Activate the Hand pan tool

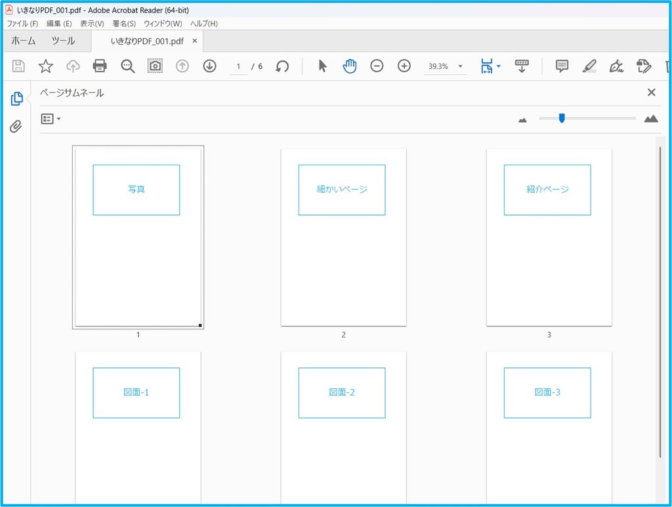(350, 66)
